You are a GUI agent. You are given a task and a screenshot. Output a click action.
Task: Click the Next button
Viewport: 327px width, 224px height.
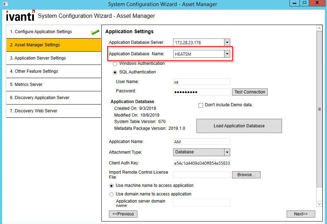pos(301,214)
